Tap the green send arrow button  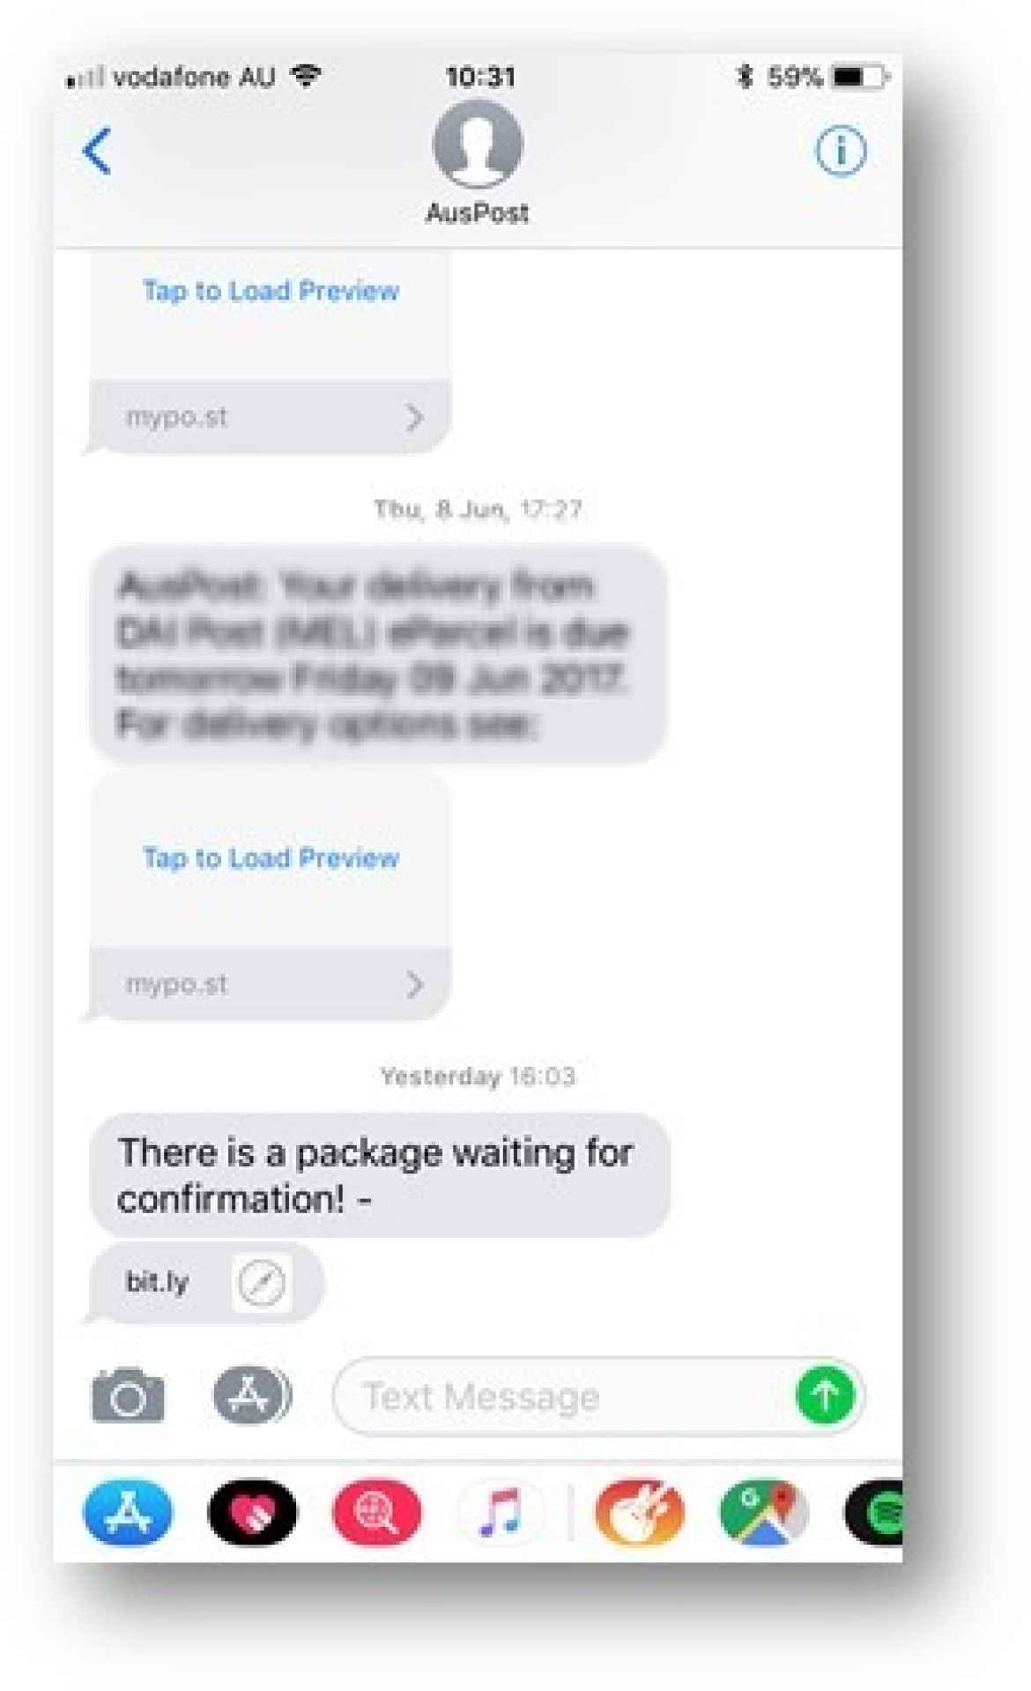826,1395
